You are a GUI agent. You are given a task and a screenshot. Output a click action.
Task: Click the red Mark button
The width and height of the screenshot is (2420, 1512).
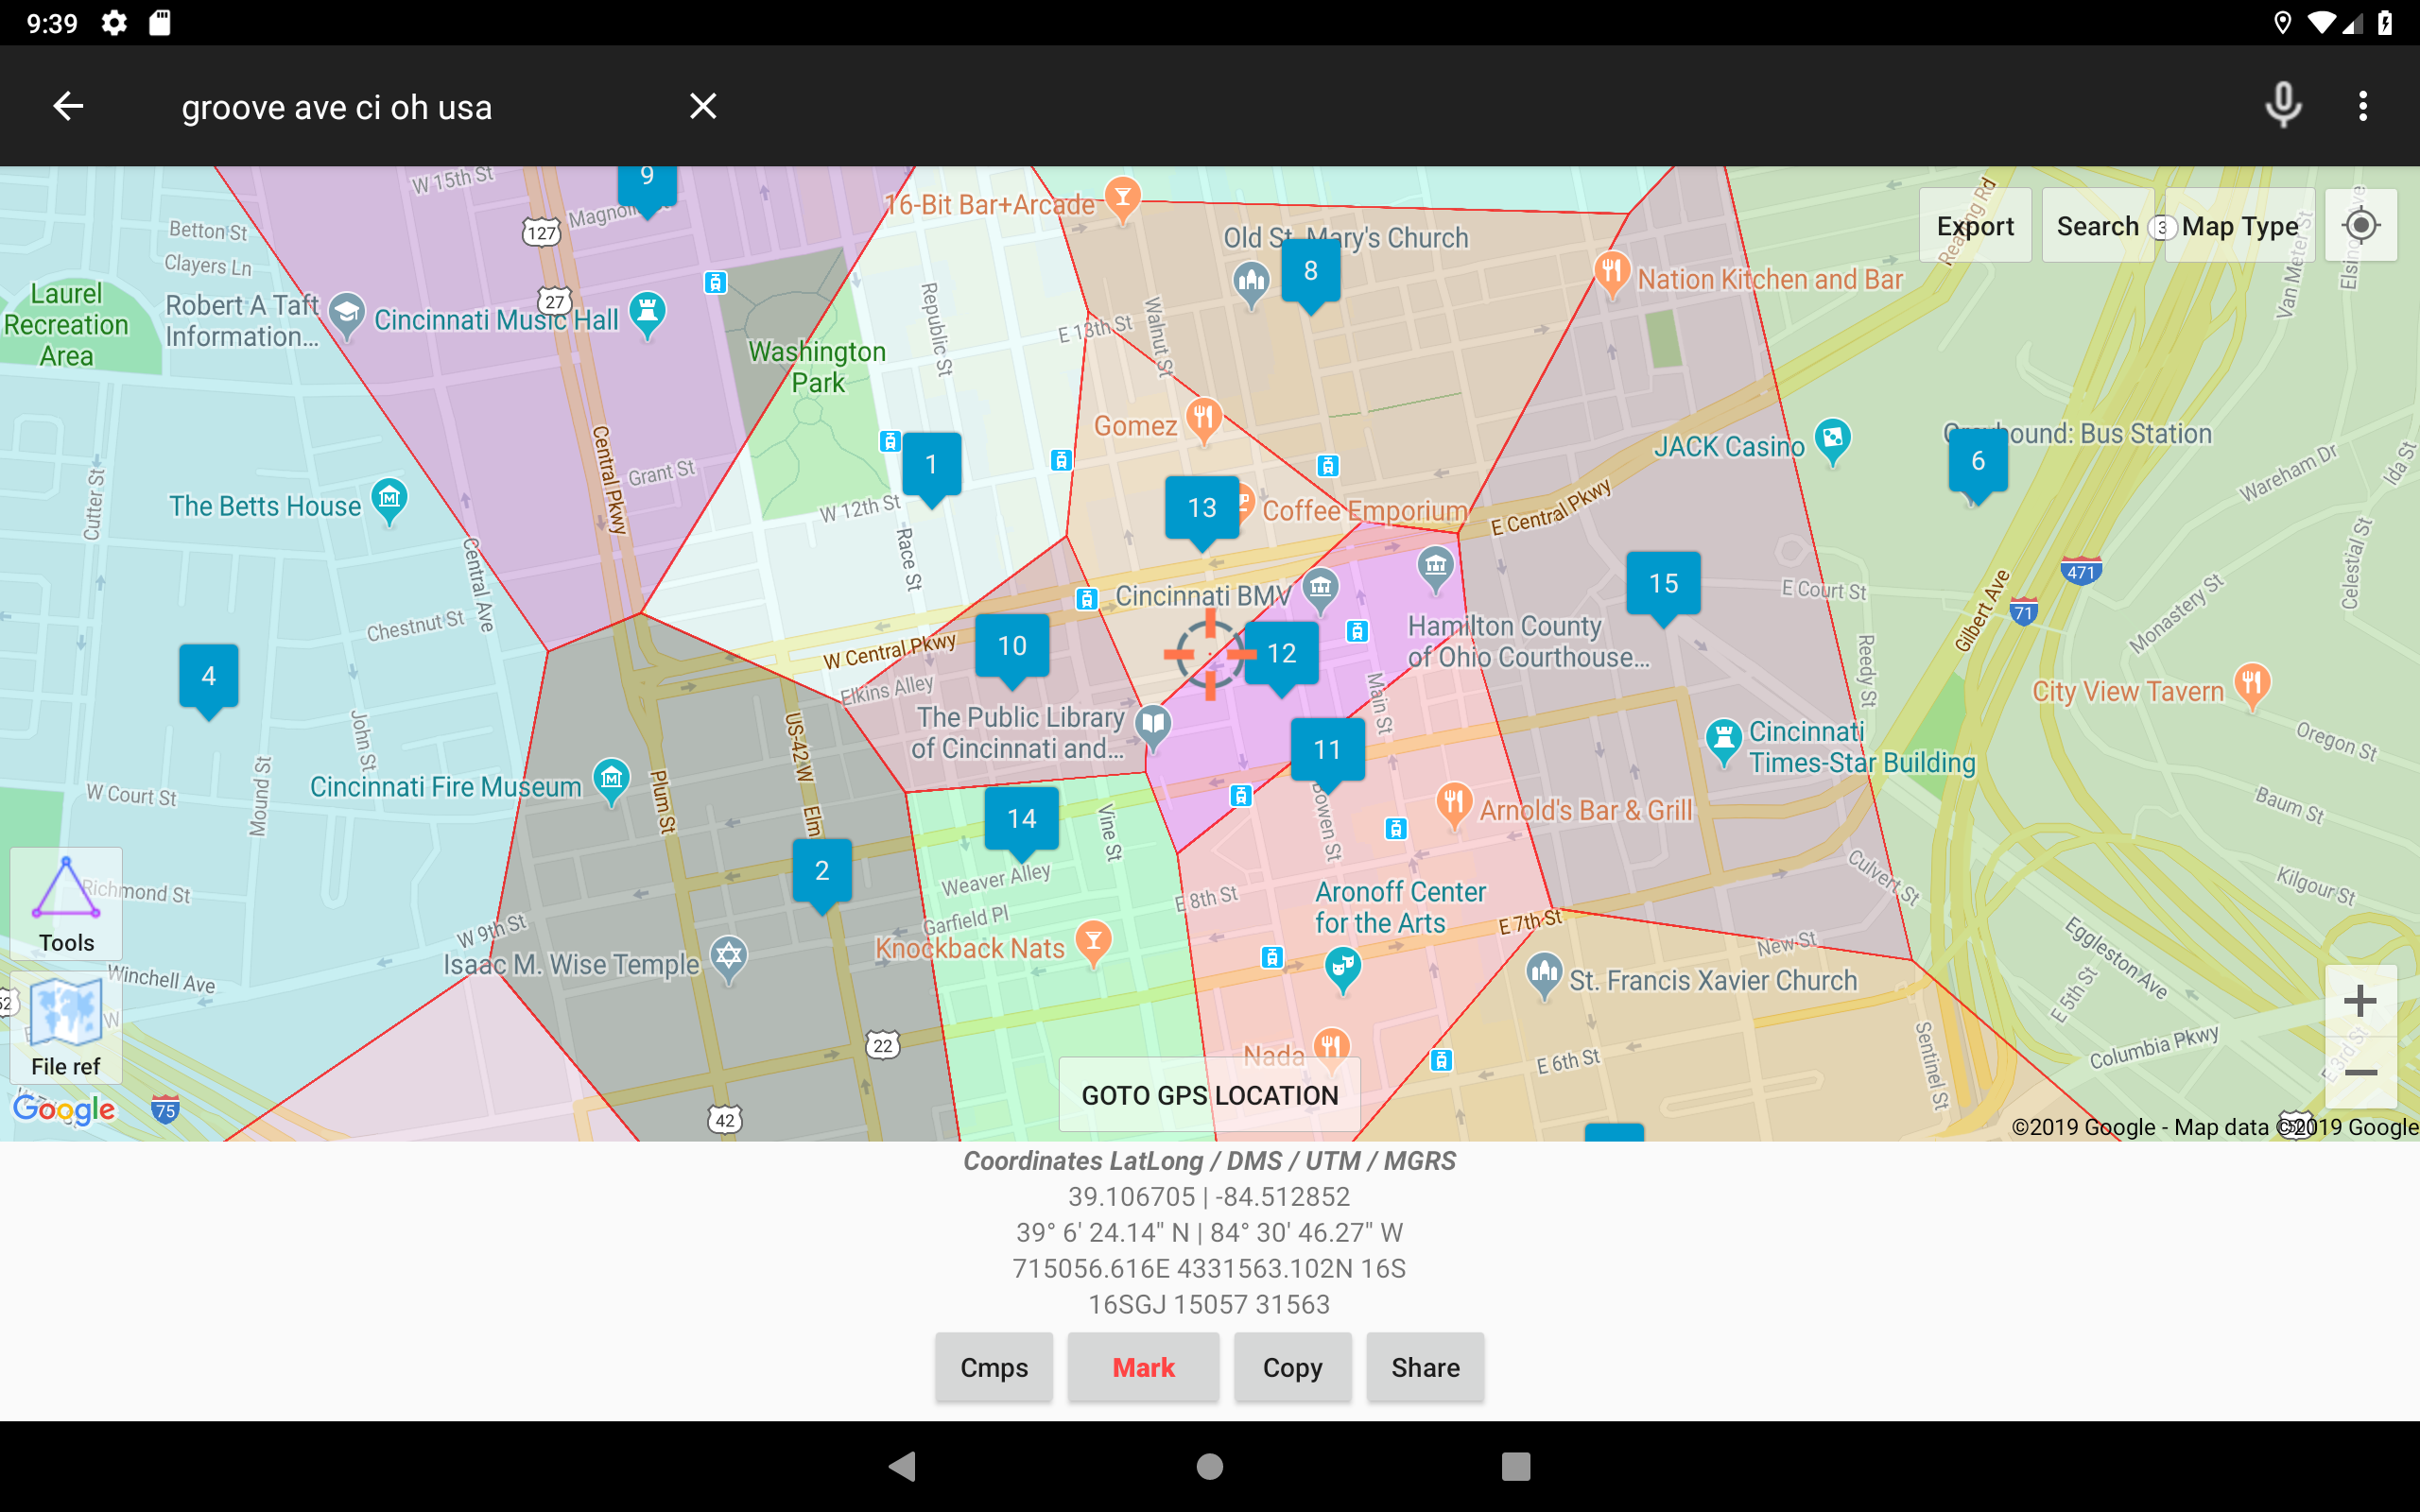pyautogui.click(x=1143, y=1367)
